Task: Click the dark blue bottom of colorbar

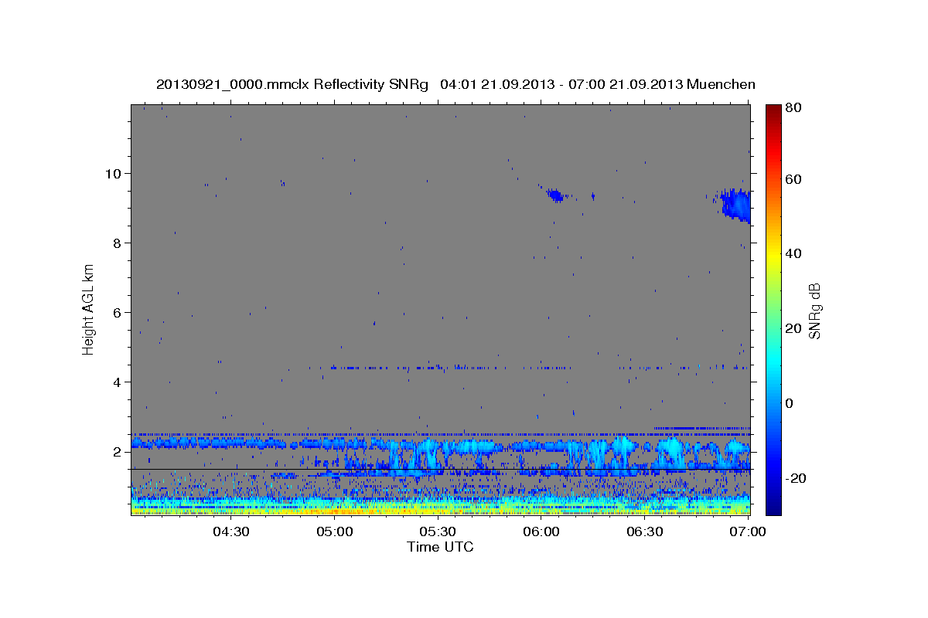Action: click(773, 506)
